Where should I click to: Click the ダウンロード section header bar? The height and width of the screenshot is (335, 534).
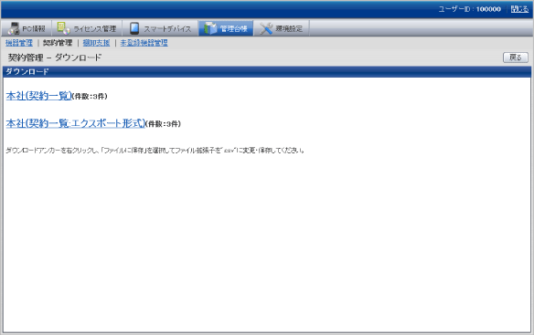click(267, 72)
